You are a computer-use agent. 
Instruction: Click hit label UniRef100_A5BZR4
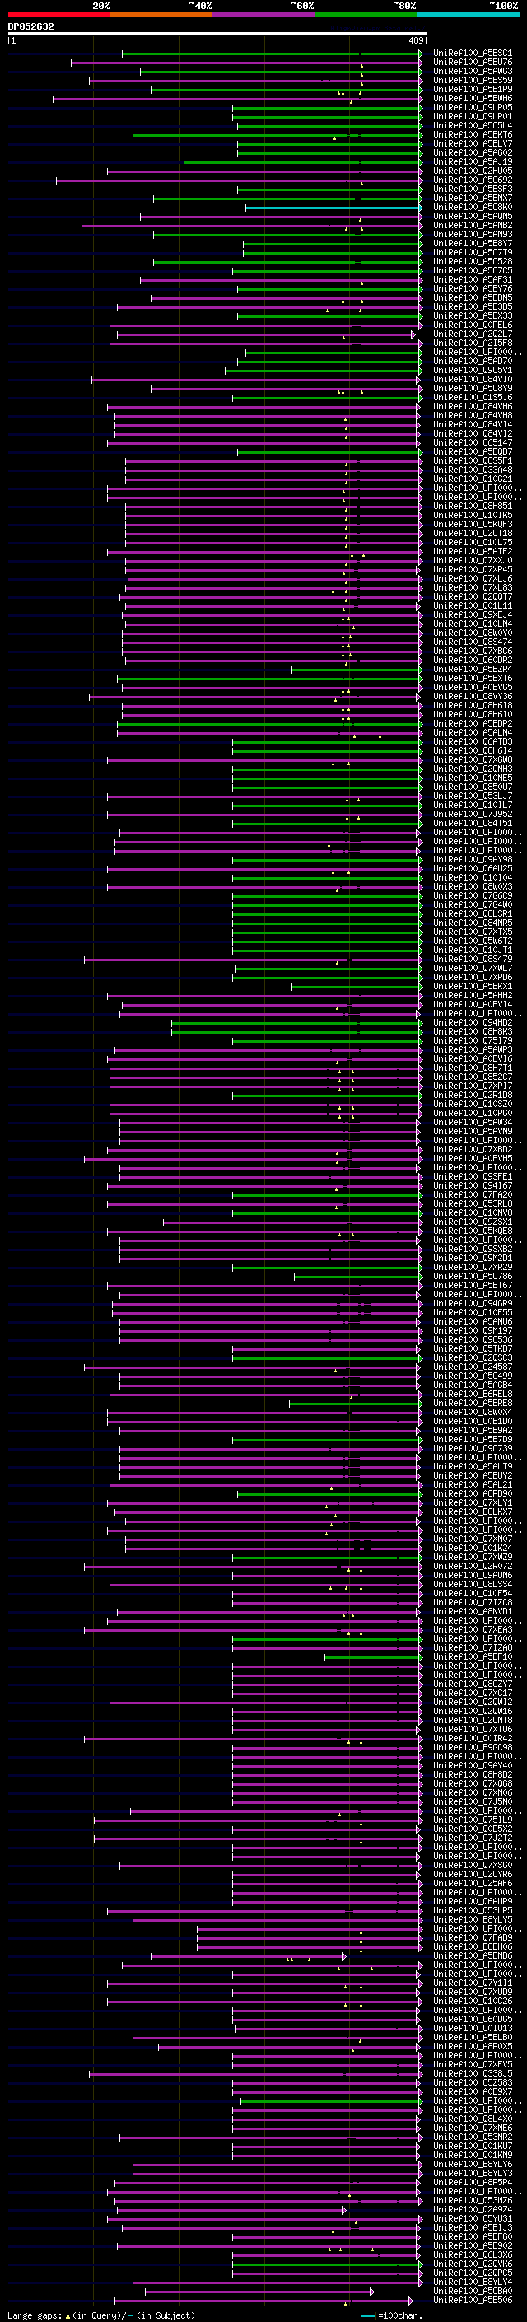pyautogui.click(x=472, y=670)
